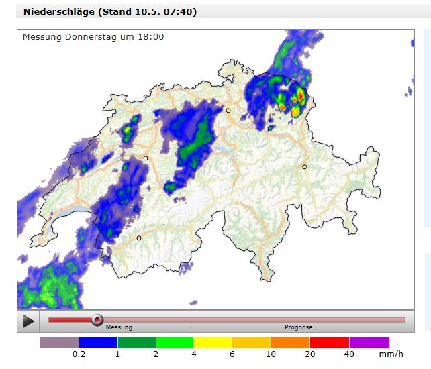
Task: Click the red legend swatch
Action: click(330, 343)
